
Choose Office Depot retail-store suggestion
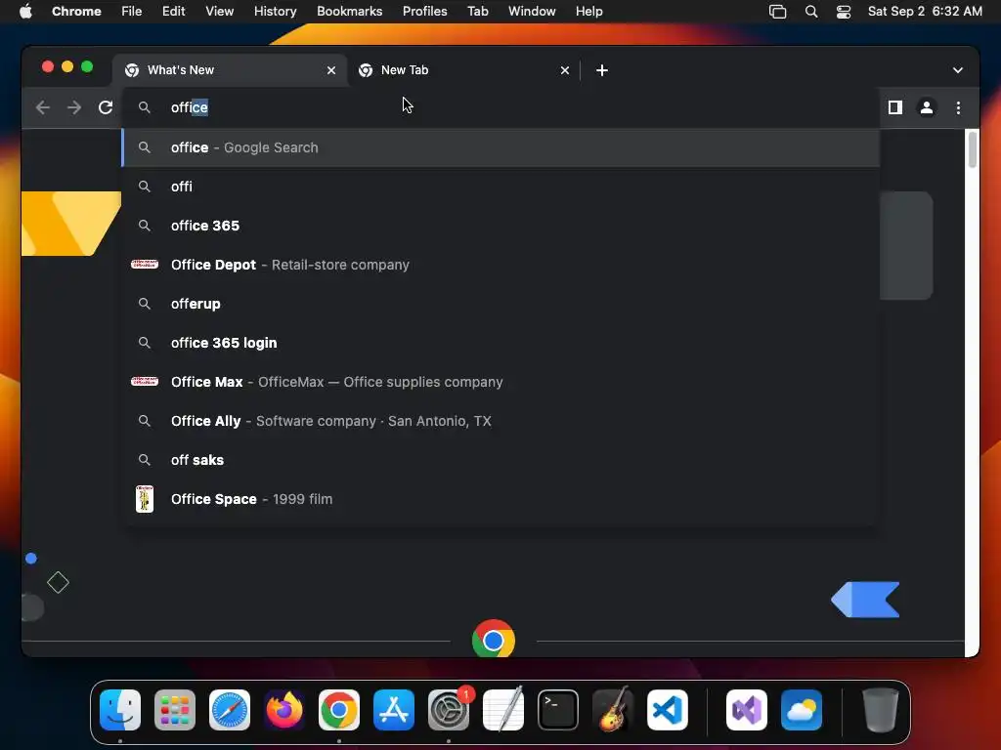coord(501,265)
